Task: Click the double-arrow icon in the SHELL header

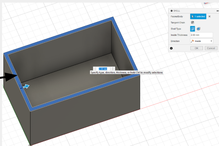Action: (217, 11)
